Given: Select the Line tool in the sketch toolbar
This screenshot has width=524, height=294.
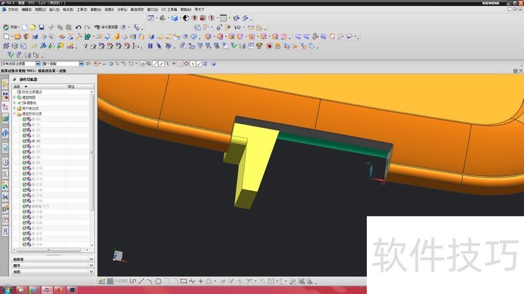Looking at the screenshot, I should click(x=141, y=281).
